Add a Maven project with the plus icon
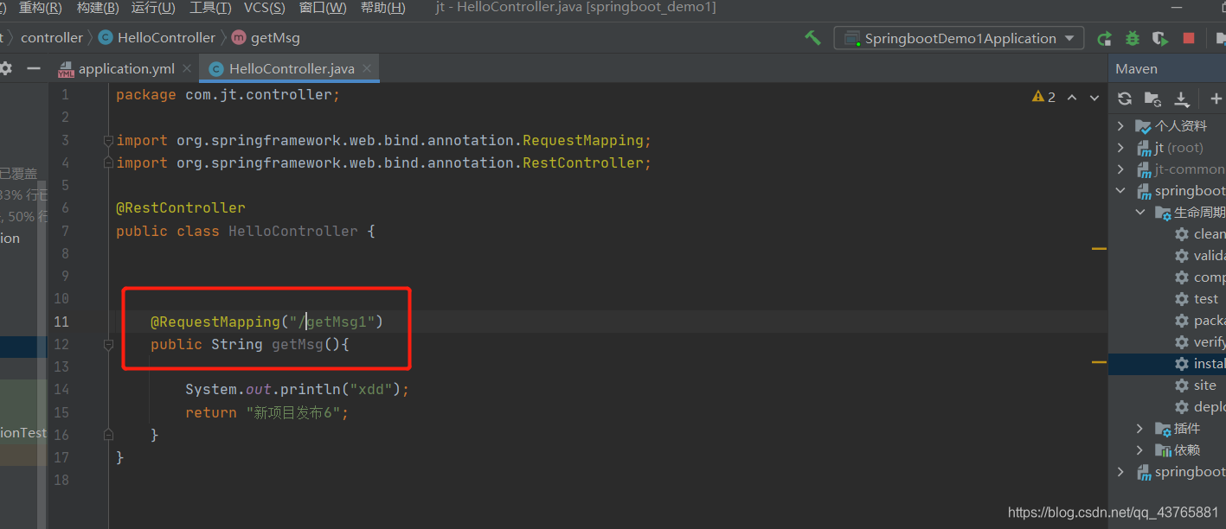The height and width of the screenshot is (529, 1226). (x=1216, y=99)
